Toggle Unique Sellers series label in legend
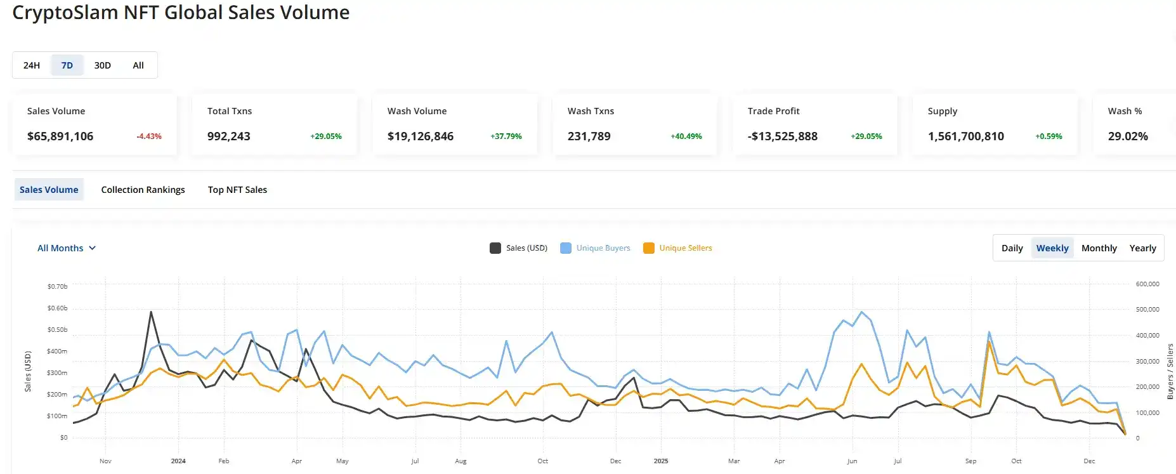 pyautogui.click(x=686, y=248)
